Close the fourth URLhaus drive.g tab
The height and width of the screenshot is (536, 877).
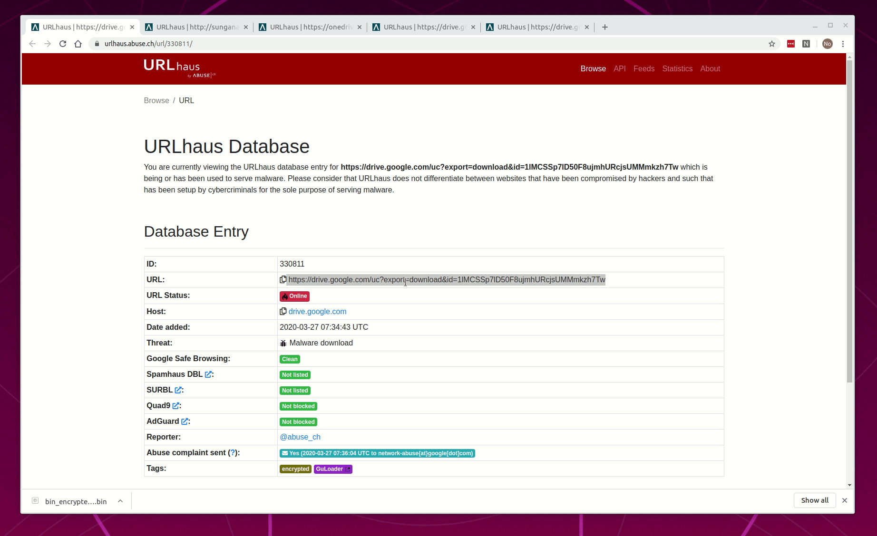point(473,27)
